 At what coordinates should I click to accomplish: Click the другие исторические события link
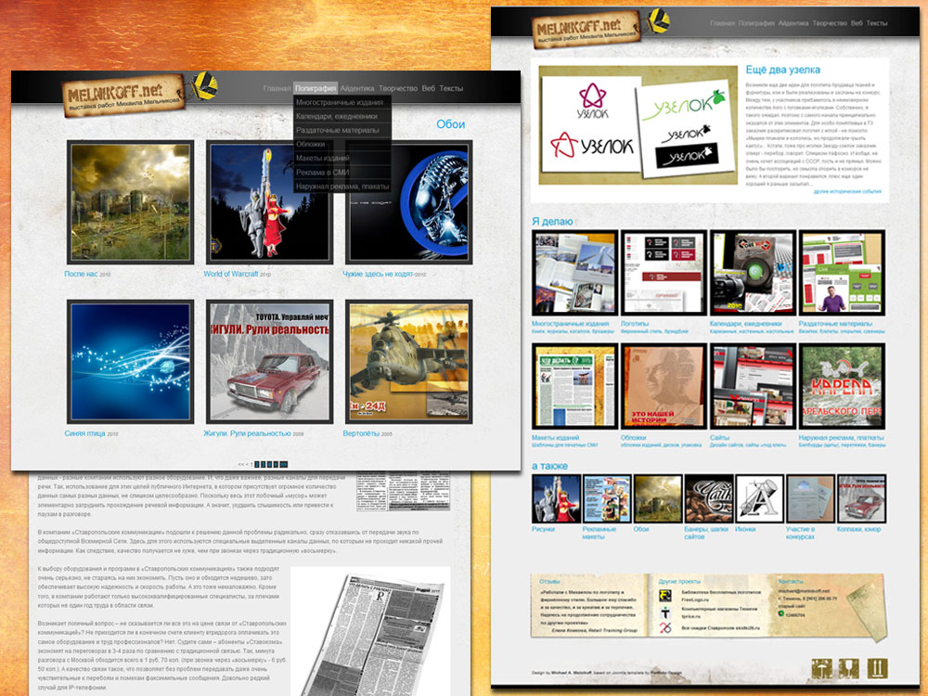[x=847, y=192]
